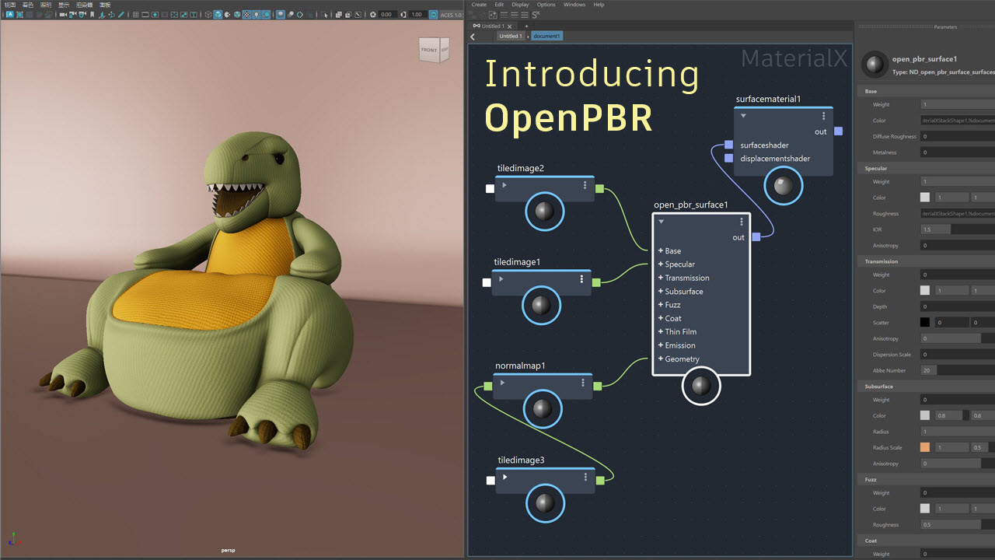Toggle the checkbox on the tiledimage2 node
Viewport: 995px width, 560px height.
click(490, 188)
